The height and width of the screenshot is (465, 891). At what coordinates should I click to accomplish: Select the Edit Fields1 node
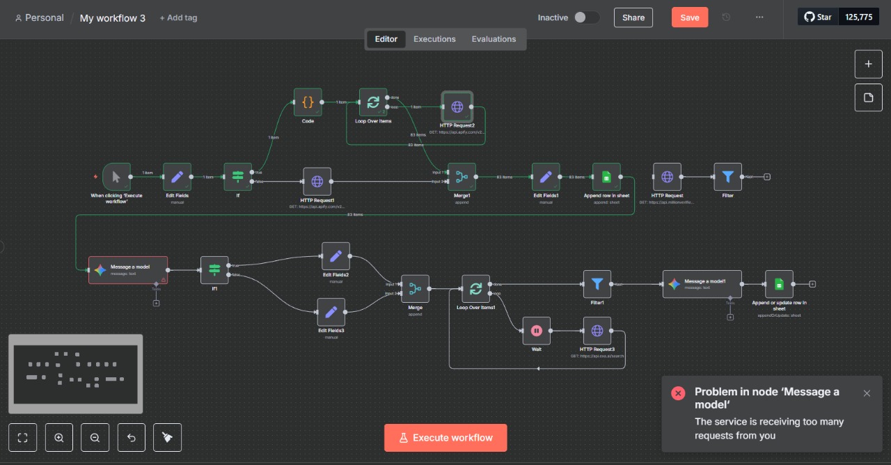[x=546, y=177]
